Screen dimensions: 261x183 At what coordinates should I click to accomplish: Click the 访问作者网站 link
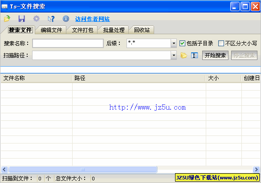[92, 19]
